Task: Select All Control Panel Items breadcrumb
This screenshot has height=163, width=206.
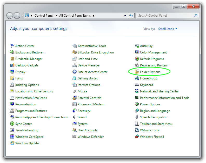Action: 75,16
